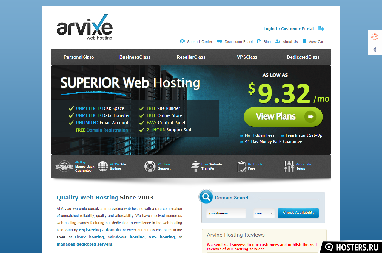
Task: Open the BusinessClass menu tab
Action: [135, 57]
